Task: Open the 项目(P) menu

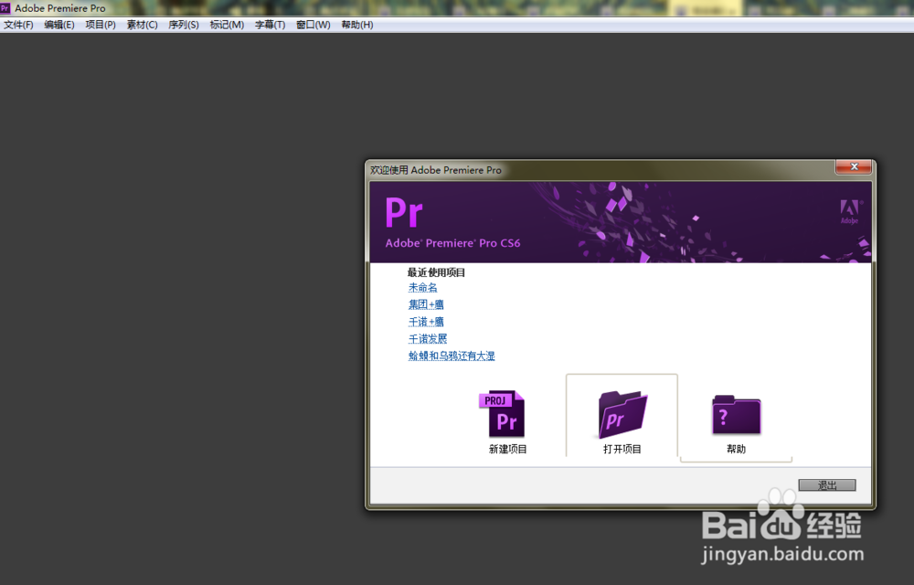Action: [101, 25]
